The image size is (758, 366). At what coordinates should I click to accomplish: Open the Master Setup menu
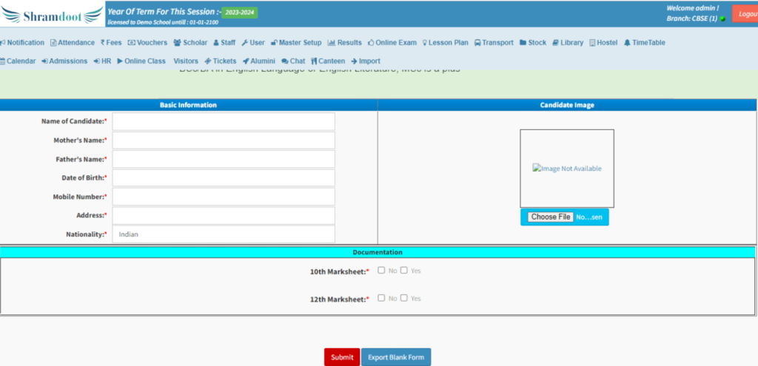point(296,43)
